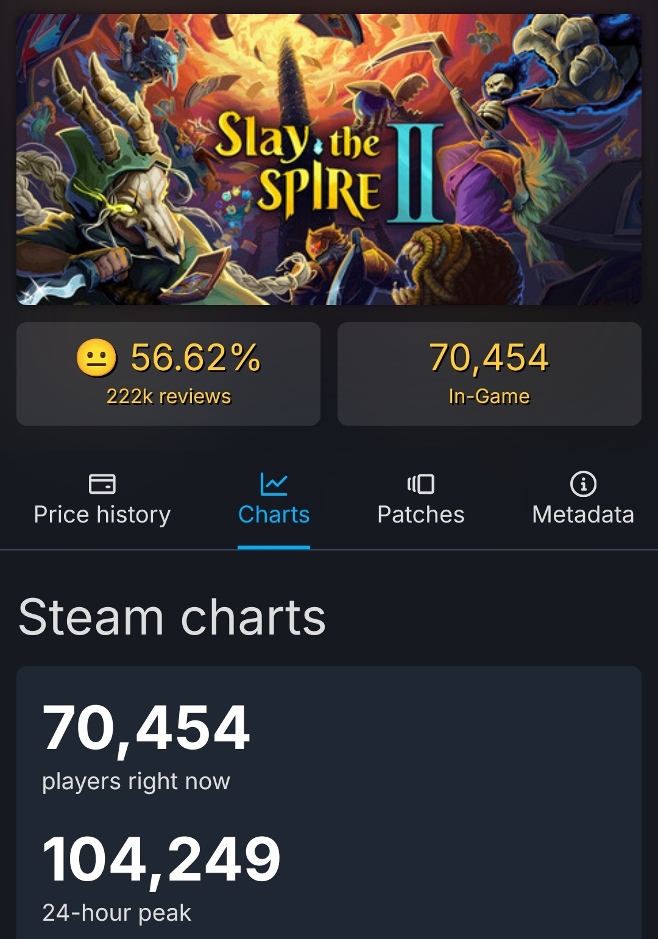Screen dimensions: 658x939
Task: Tap the Charts line-graph icon
Action: [274, 484]
